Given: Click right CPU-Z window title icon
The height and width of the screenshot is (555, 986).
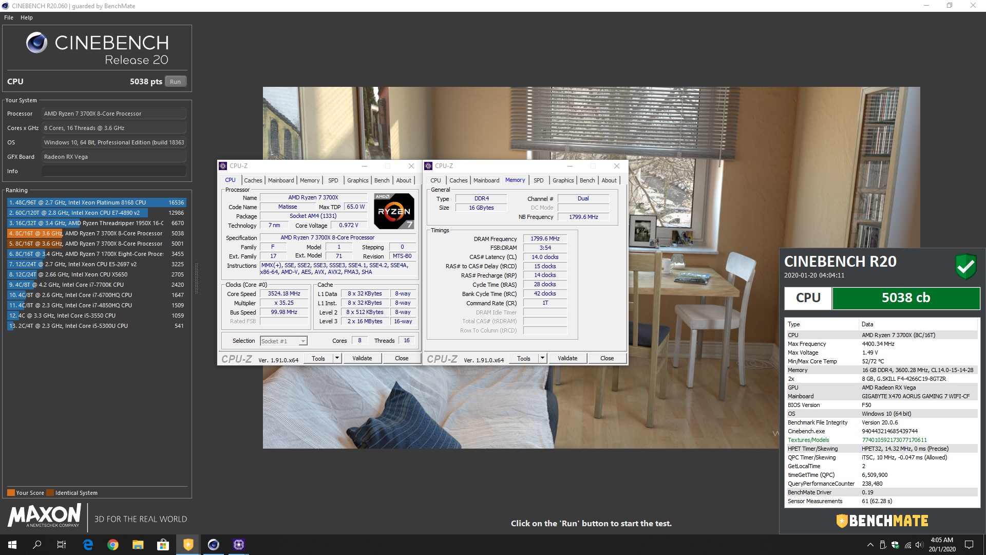Looking at the screenshot, I should 428,166.
